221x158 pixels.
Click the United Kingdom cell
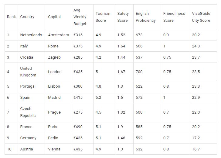coord(32,72)
